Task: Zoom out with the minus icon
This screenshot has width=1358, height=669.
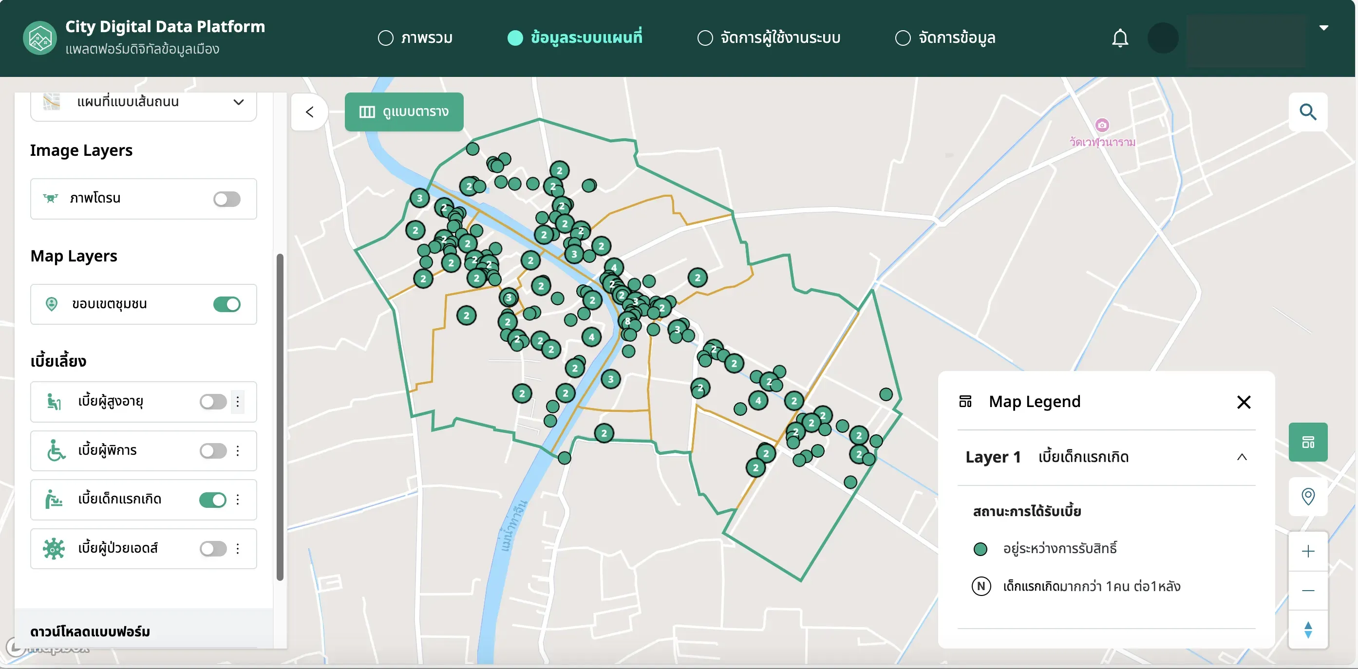Action: pos(1308,591)
